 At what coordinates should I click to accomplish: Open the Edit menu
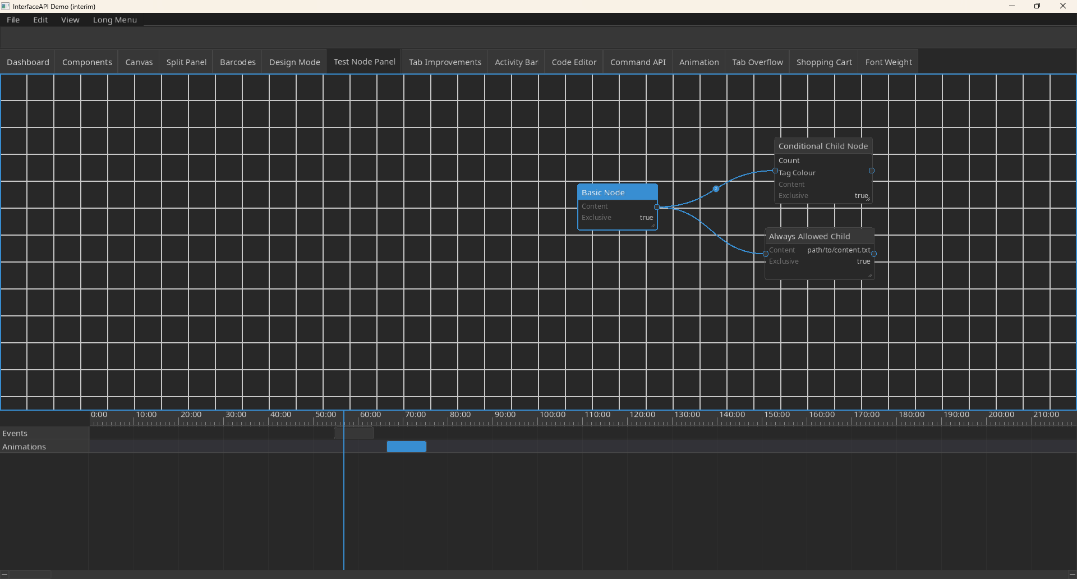(x=40, y=20)
